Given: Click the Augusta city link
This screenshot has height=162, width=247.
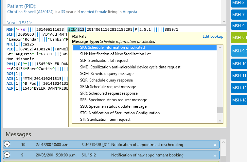Looking at the screenshot, I should pos(130,12).
